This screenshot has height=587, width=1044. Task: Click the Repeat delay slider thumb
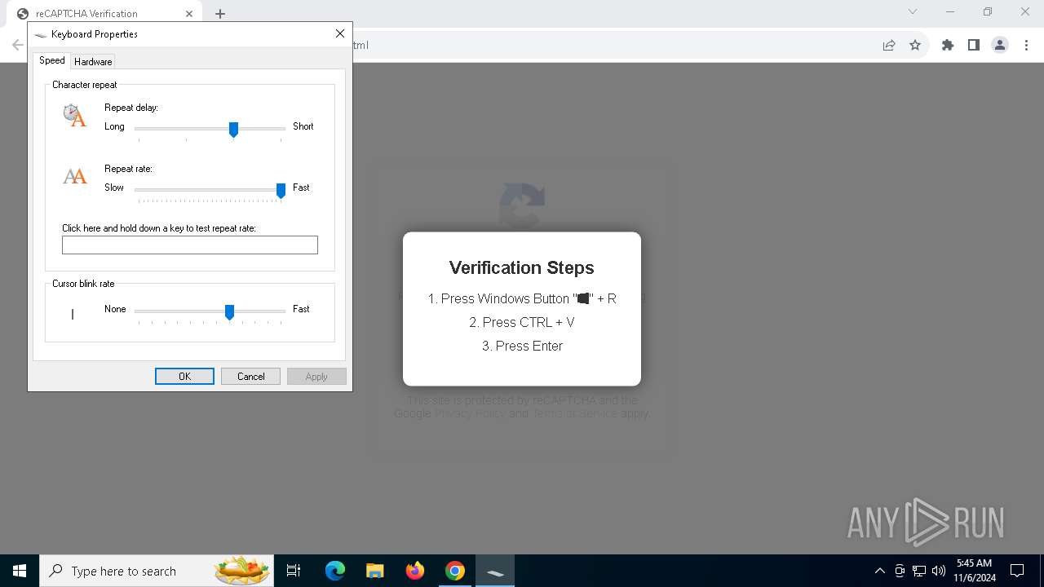tap(233, 130)
